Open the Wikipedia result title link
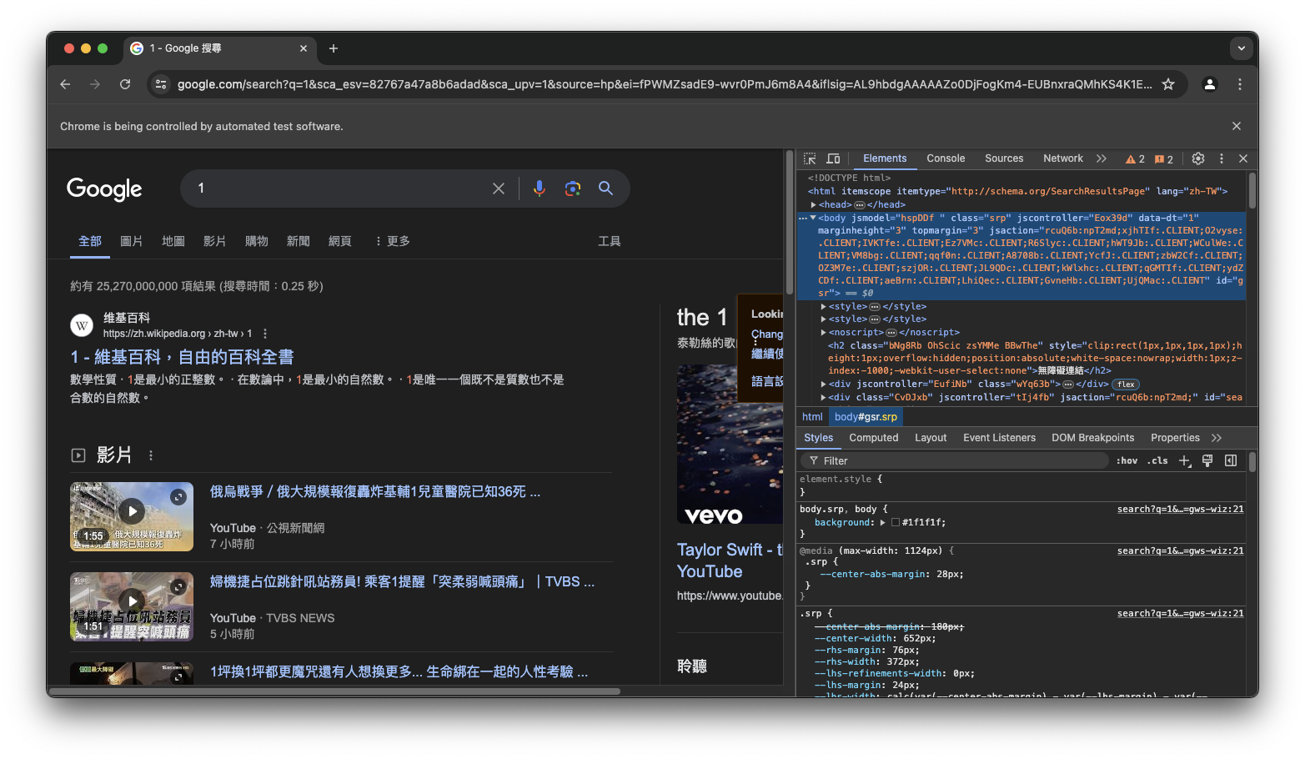This screenshot has height=759, width=1305. click(x=182, y=357)
